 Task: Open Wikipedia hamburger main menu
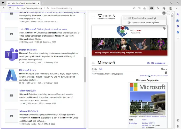click(93, 17)
